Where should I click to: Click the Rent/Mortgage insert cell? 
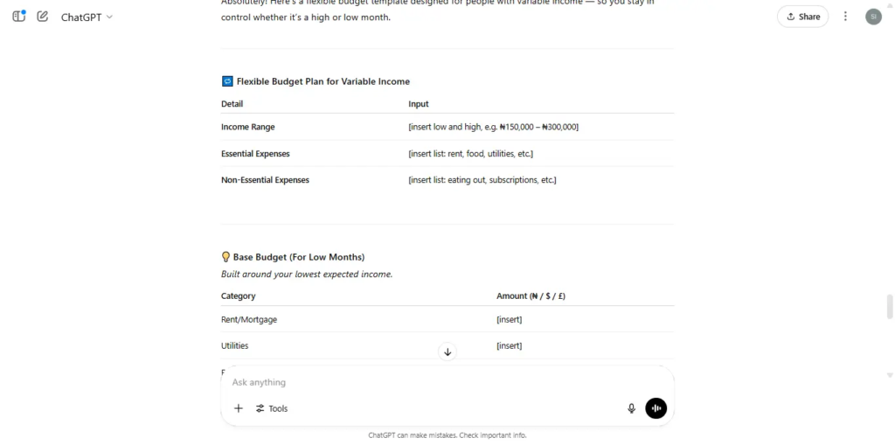pos(510,319)
